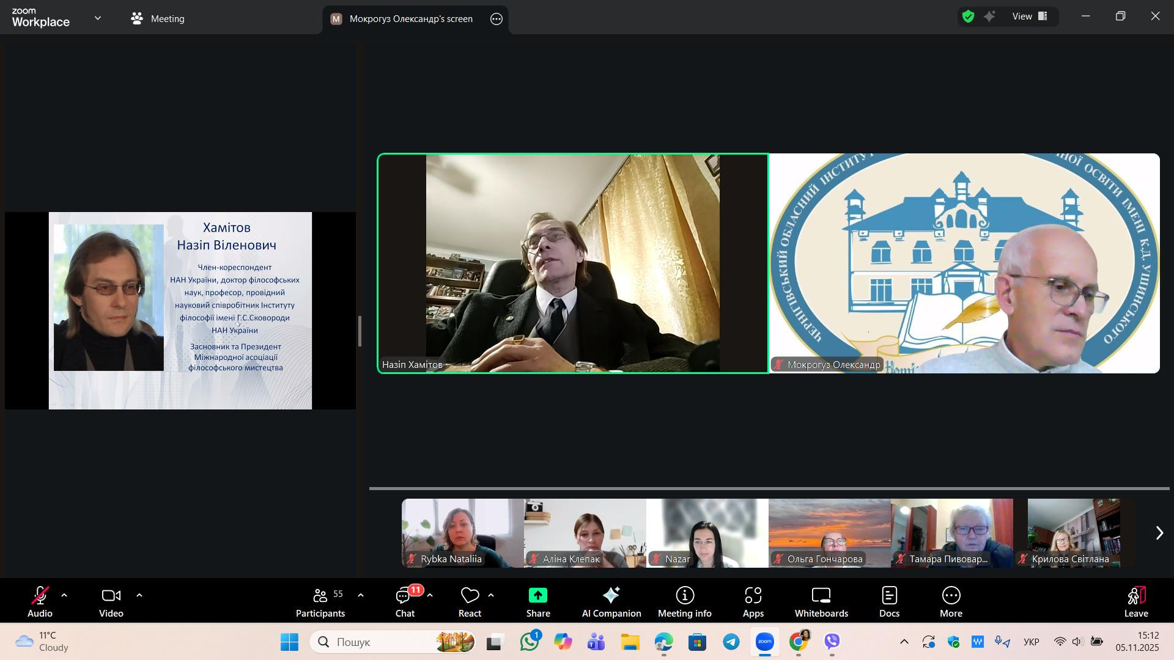1174x660 pixels.
Task: Open the More options menu
Action: [950, 602]
